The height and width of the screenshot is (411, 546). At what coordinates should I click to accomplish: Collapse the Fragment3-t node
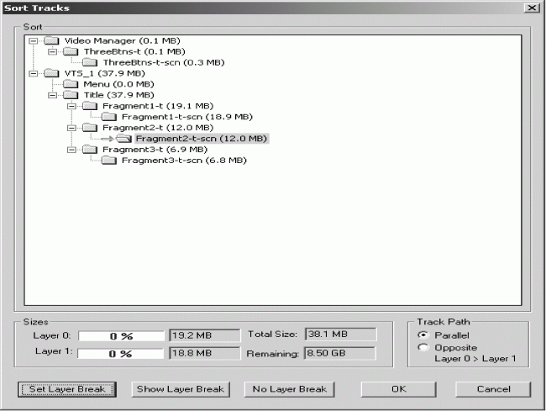coord(71,150)
